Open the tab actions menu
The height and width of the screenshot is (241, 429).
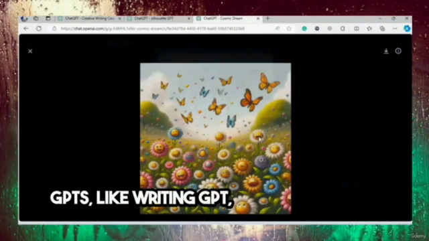point(48,18)
